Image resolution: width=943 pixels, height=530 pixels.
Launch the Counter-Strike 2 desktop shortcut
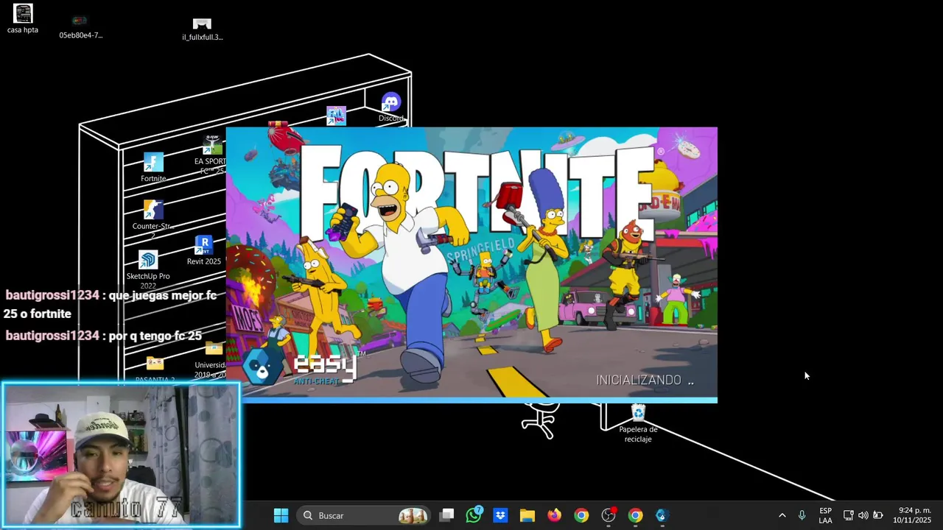click(x=153, y=219)
